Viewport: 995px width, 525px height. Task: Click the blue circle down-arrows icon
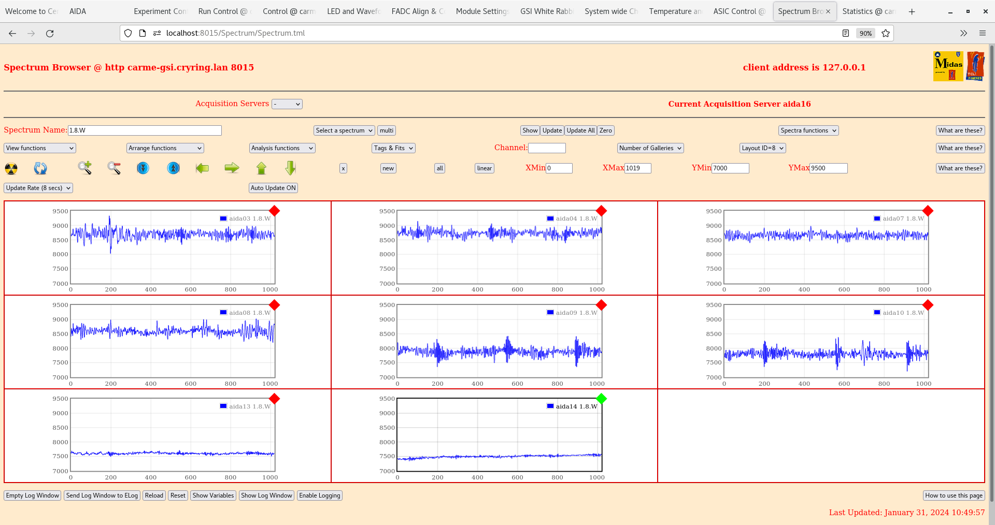[x=143, y=168]
